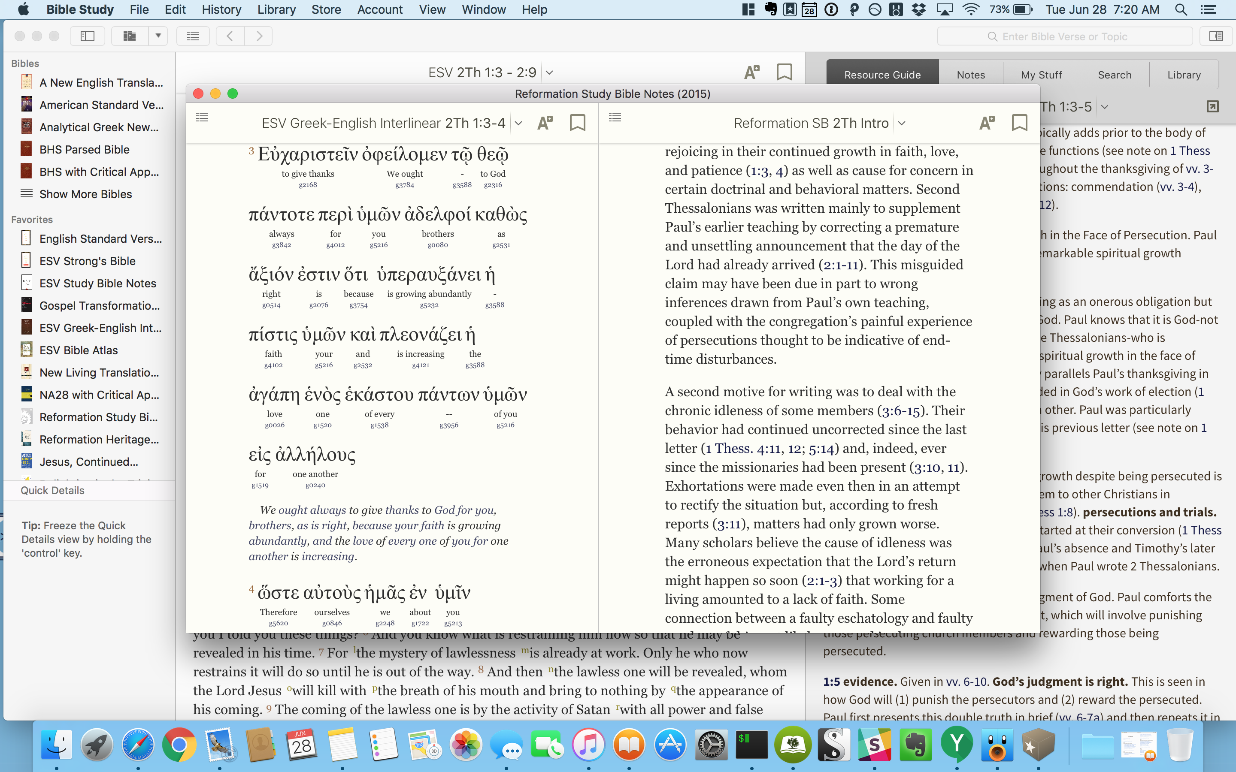Open System Preferences from the Dock

711,745
